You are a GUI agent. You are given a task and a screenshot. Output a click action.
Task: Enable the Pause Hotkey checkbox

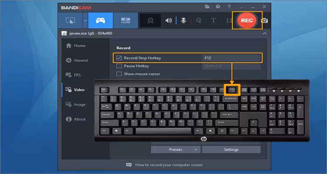pos(119,66)
